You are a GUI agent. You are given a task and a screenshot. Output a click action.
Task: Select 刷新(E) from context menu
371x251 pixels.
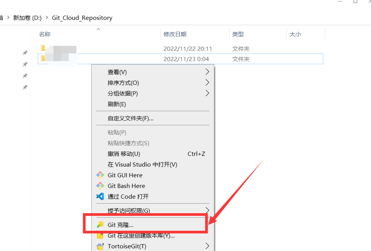click(x=117, y=104)
